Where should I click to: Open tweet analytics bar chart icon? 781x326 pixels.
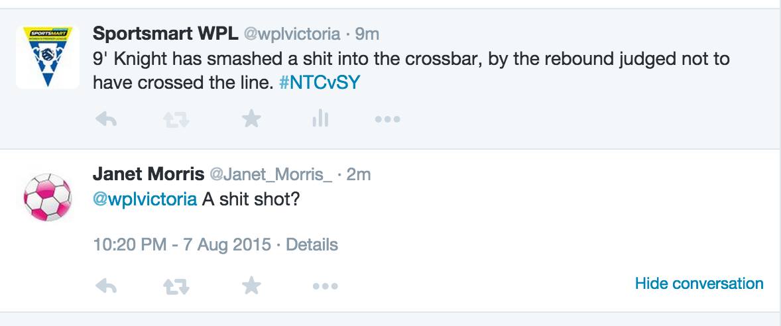(x=320, y=119)
